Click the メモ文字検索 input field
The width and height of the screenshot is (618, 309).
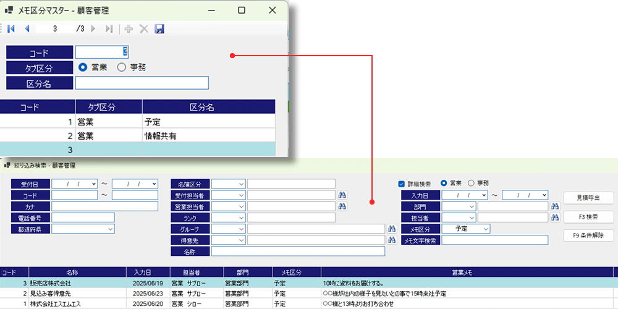pos(494,240)
